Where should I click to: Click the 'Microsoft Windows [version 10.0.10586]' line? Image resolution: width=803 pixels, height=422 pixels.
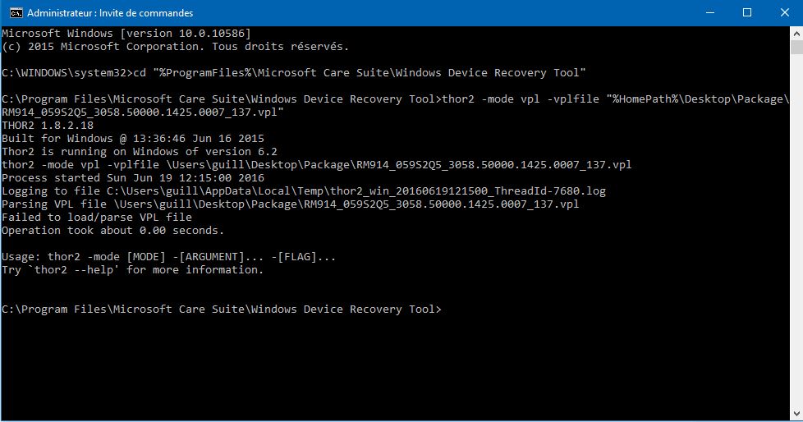(126, 34)
